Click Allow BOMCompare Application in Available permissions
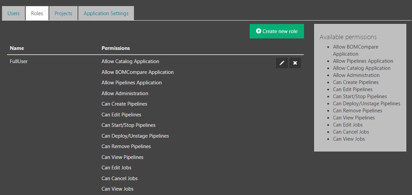The width and height of the screenshot is (412, 195). (356, 47)
